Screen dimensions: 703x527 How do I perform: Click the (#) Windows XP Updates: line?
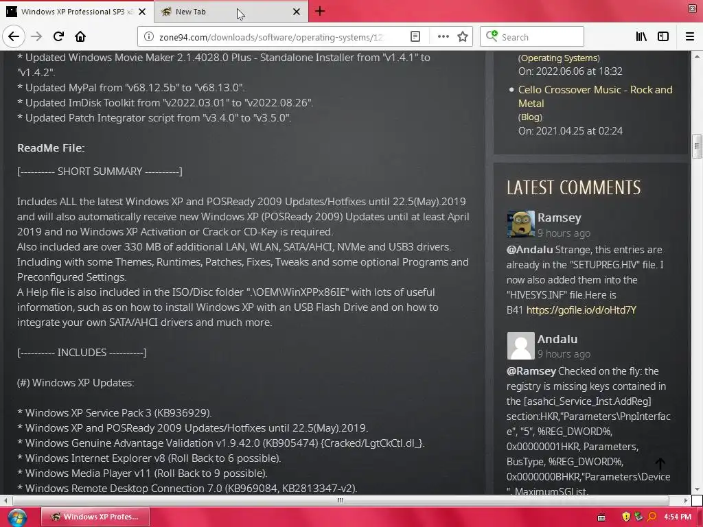(76, 383)
